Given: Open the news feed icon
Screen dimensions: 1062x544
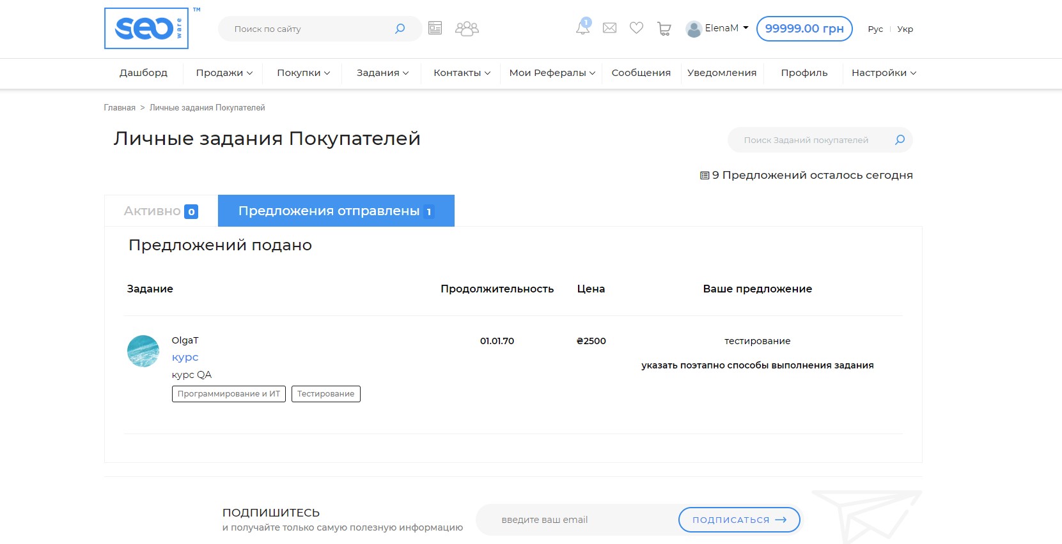Looking at the screenshot, I should click(435, 28).
